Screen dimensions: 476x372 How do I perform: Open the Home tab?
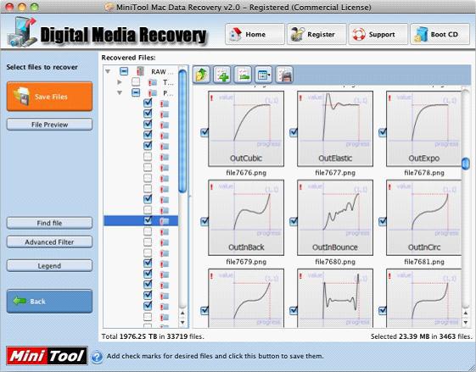[255, 34]
